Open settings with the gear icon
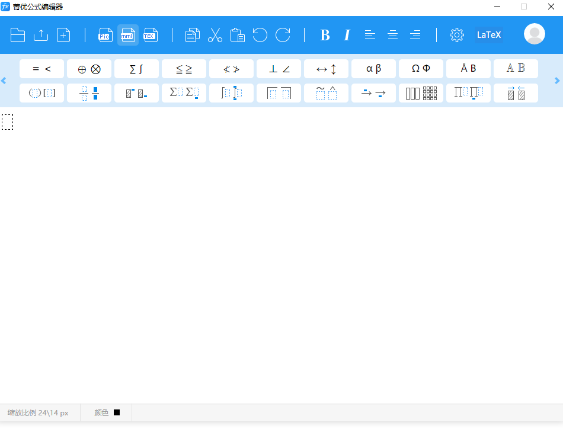The image size is (563, 429). click(456, 35)
